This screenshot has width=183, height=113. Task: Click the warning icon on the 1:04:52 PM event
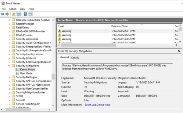point(59,39)
